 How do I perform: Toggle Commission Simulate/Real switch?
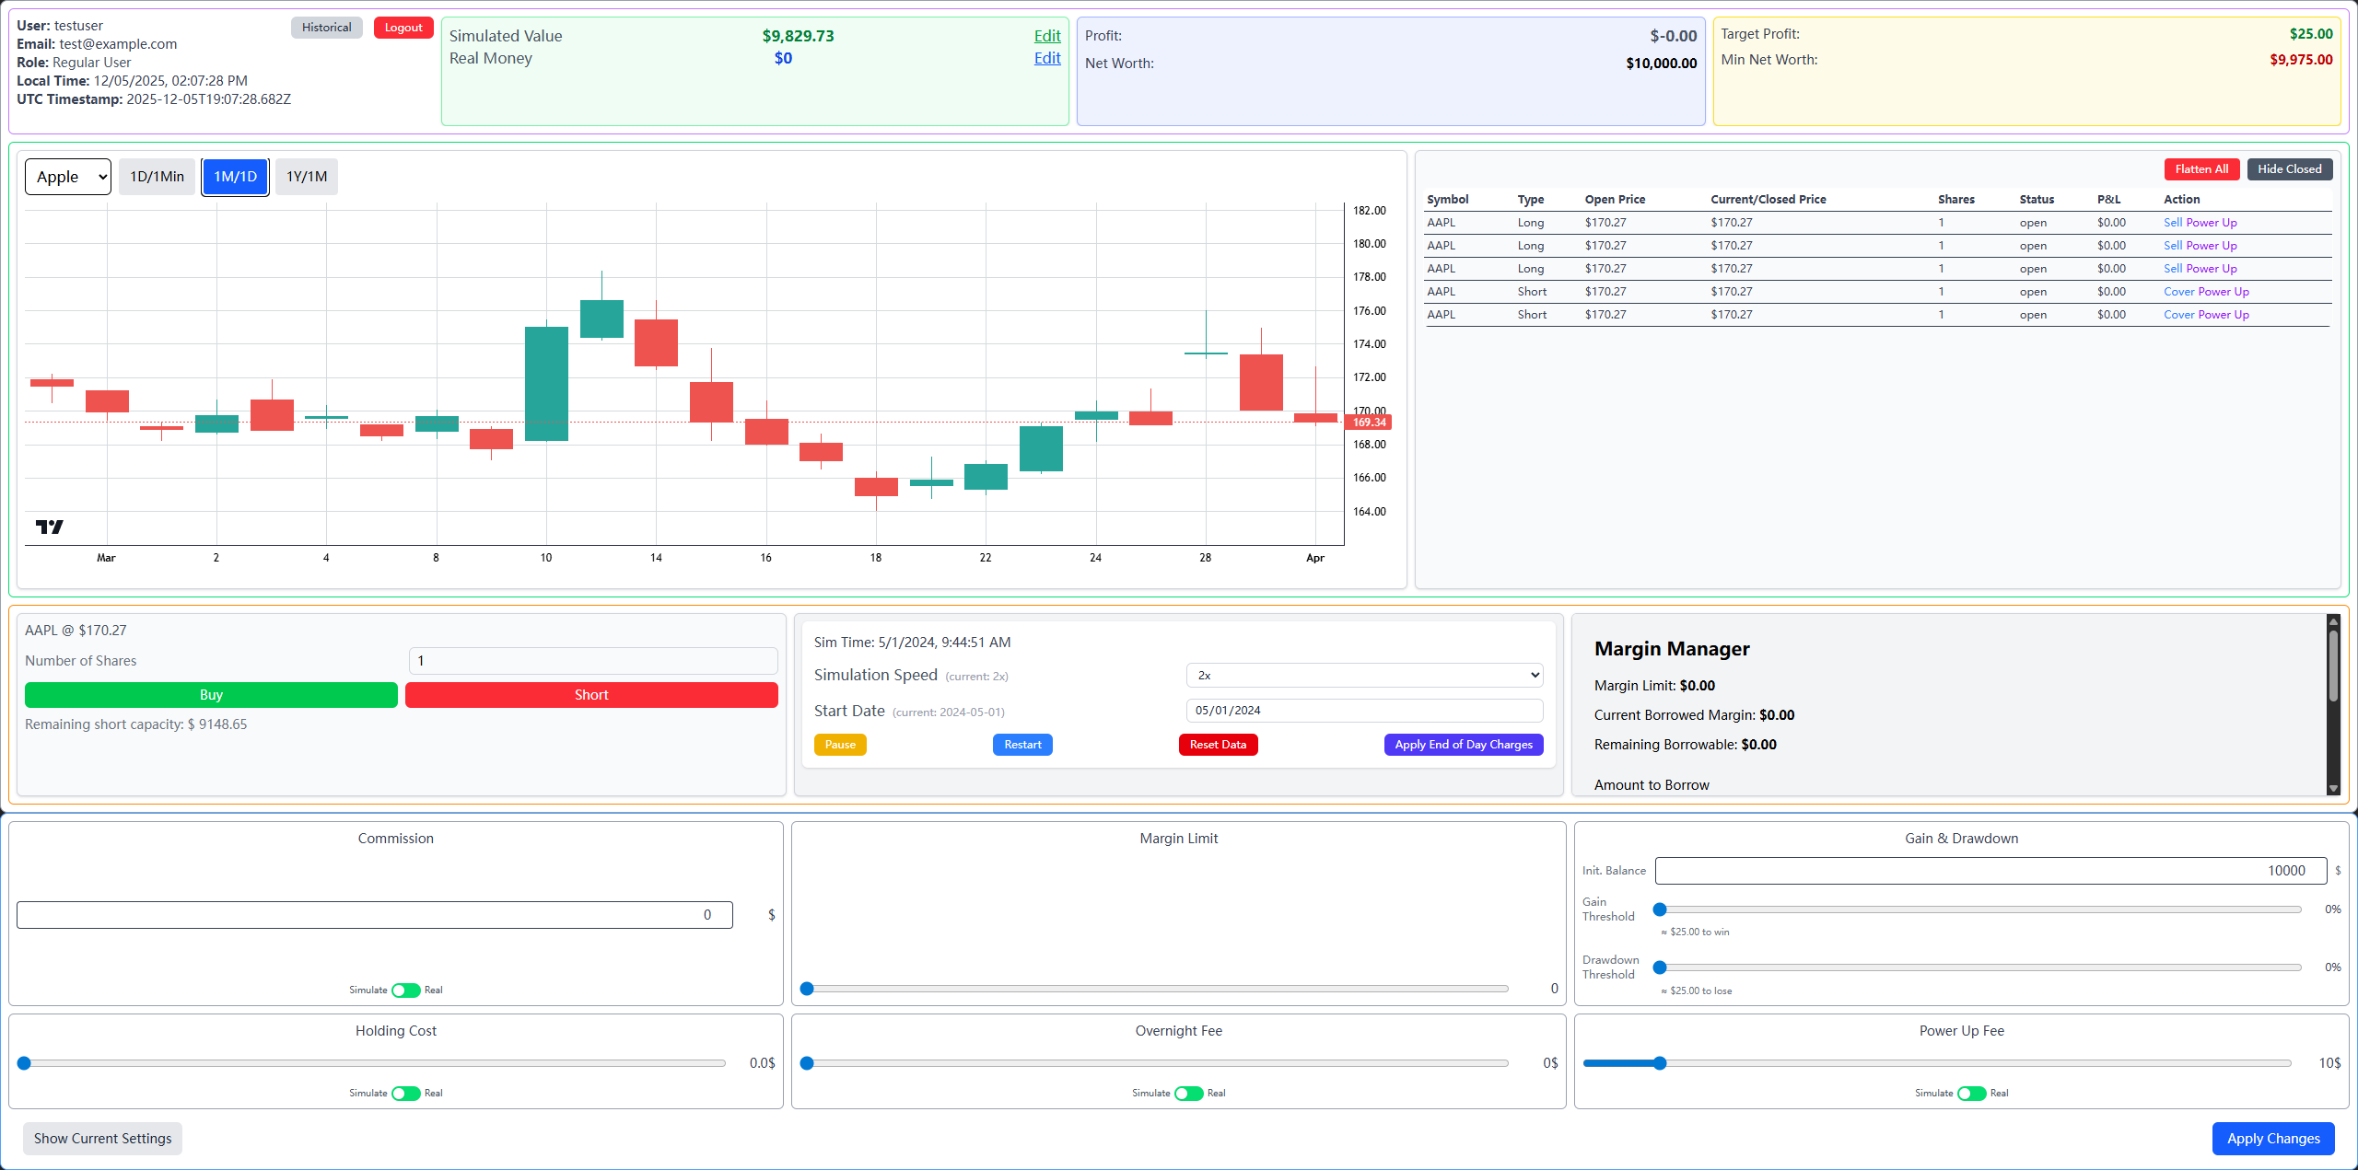(405, 990)
